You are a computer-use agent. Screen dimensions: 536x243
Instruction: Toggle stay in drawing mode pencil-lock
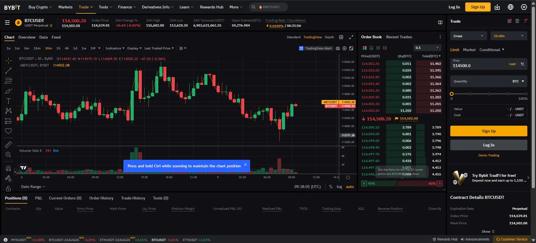tap(8, 178)
